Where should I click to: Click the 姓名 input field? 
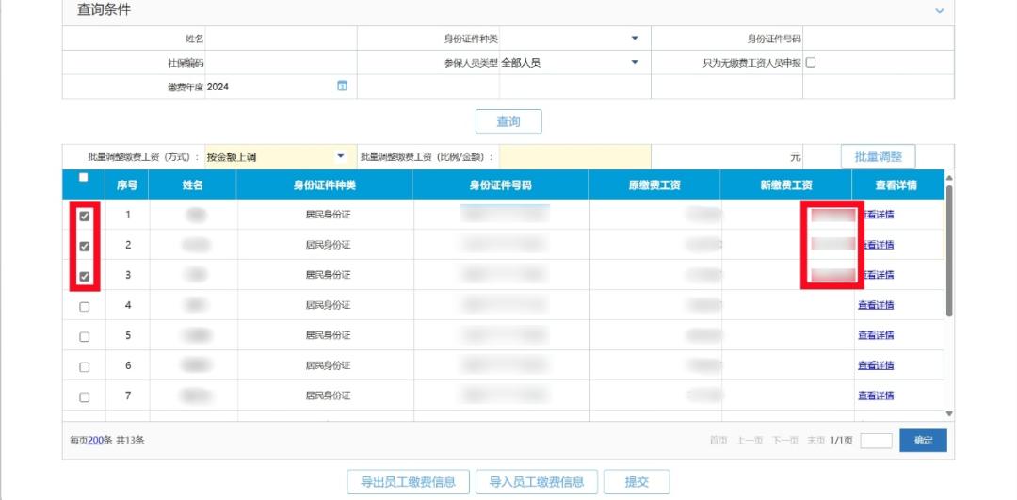[x=281, y=39]
